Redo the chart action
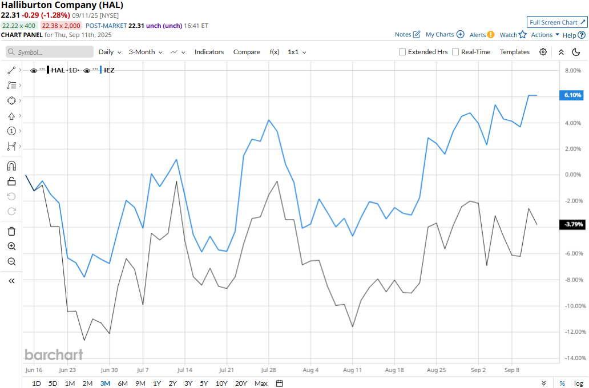This screenshot has width=589, height=388. point(11,212)
